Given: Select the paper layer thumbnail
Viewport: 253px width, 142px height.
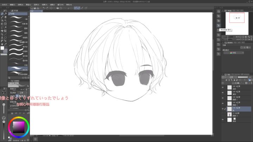Looking at the screenshot, I should 229,120.
